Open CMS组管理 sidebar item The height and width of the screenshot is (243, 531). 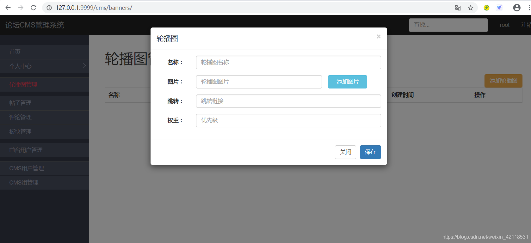[x=44, y=183]
